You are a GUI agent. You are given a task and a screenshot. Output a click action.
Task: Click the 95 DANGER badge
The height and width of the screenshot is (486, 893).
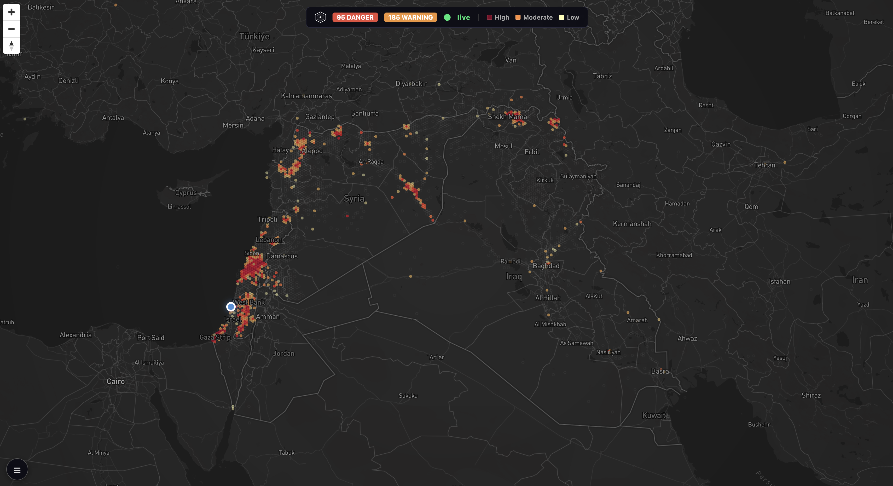coord(355,17)
